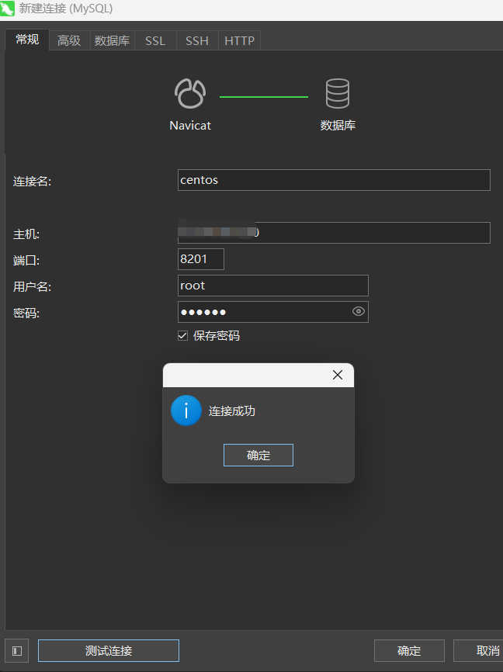Uncheck the 保存密码 checkbox
503x672 pixels.
(x=182, y=335)
